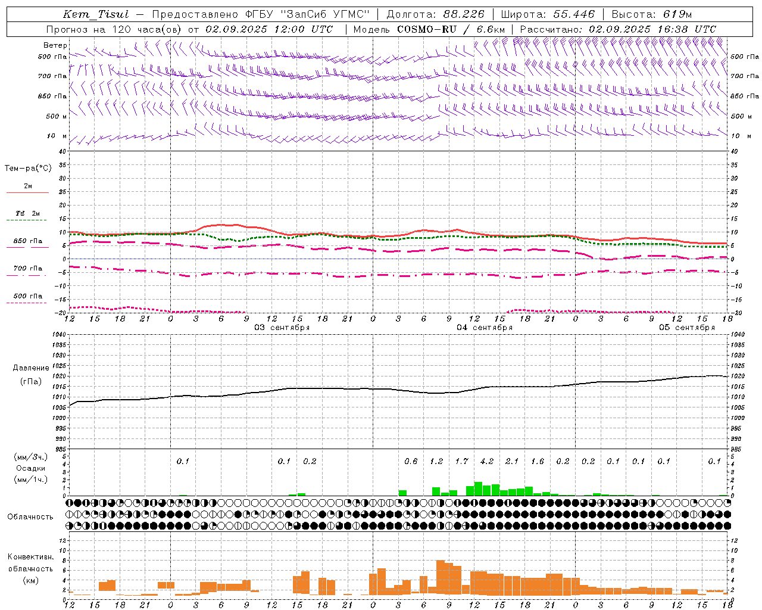Click '500 гПа' in the temperature legend

28,296
